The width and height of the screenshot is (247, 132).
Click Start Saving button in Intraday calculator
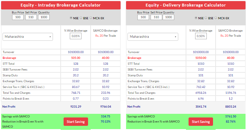pos(76,122)
